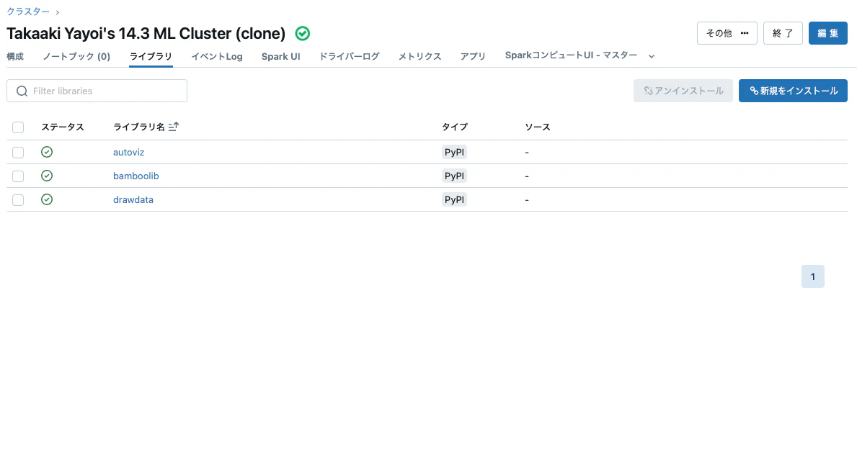Click the sort icon beside ライブラリ名
Screen dimensions: 857x452
pos(174,127)
